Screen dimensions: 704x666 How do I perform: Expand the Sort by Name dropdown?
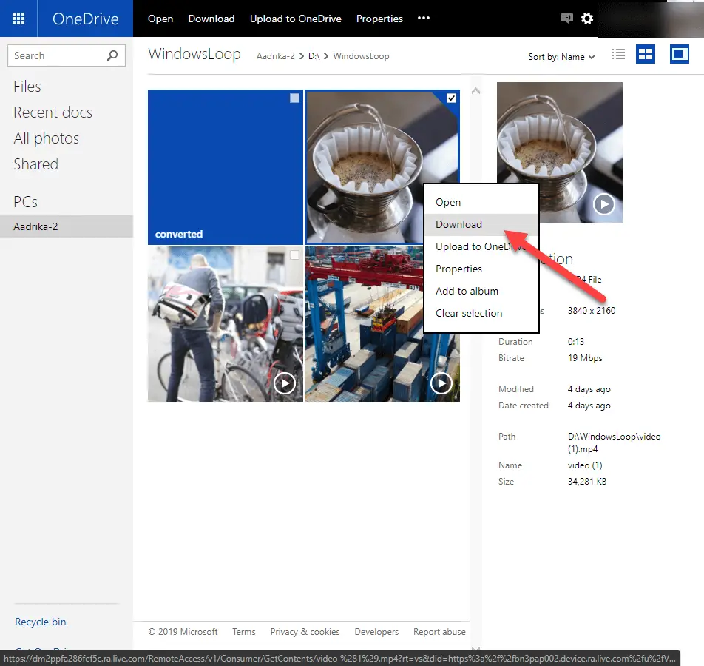coord(561,57)
